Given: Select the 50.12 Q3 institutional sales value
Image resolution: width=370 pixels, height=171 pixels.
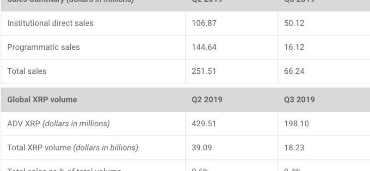Looking at the screenshot, I should click(x=294, y=23).
